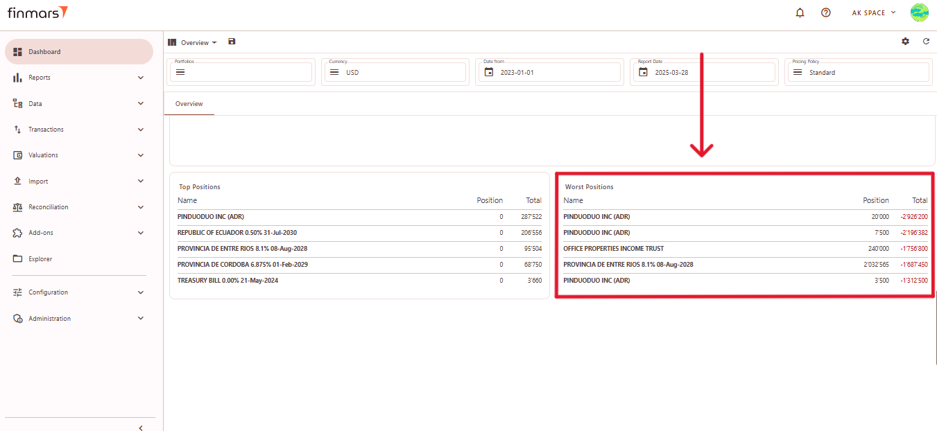Expand the Reports menu section
The width and height of the screenshot is (937, 431).
[x=141, y=78]
